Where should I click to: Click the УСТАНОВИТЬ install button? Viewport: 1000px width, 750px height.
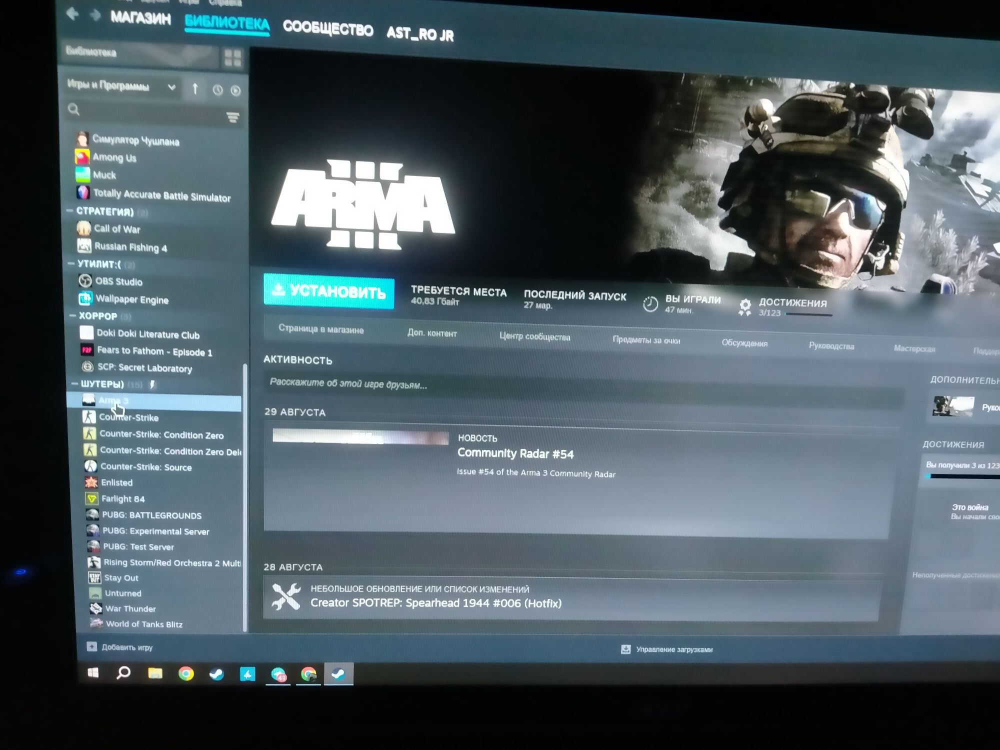pyautogui.click(x=328, y=291)
